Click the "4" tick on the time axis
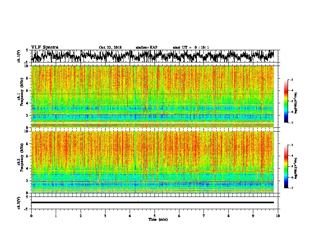 click(x=130, y=216)
